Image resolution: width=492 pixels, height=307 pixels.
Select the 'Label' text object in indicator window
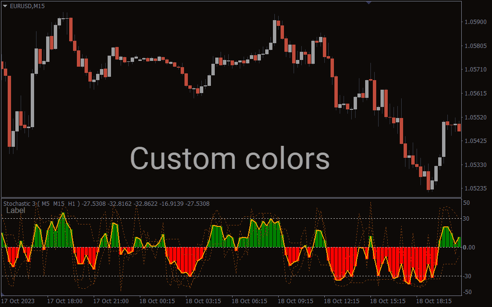[16, 211]
